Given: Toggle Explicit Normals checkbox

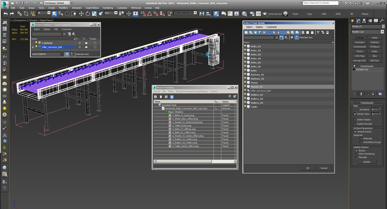Looking at the screenshot, I should 355,124.
